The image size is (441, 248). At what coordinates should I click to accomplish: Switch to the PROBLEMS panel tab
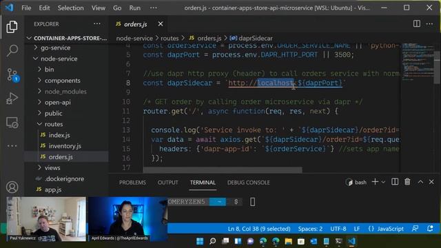tap(132, 183)
